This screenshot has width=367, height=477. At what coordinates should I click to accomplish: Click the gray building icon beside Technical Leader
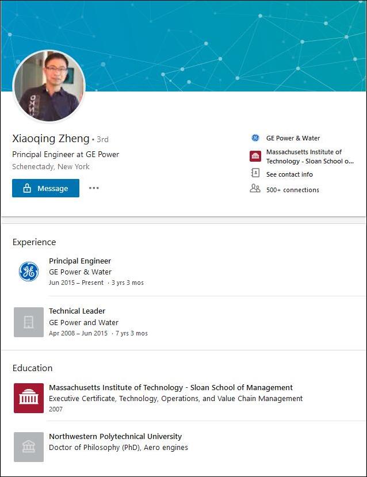pos(29,322)
